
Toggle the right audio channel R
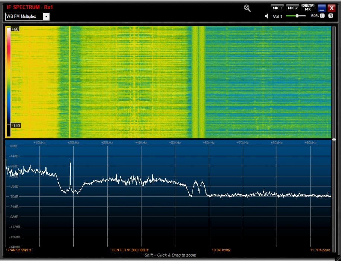click(x=331, y=16)
